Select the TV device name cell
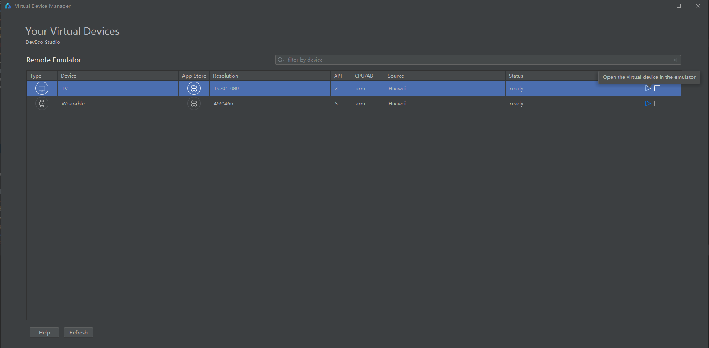 [x=118, y=88]
